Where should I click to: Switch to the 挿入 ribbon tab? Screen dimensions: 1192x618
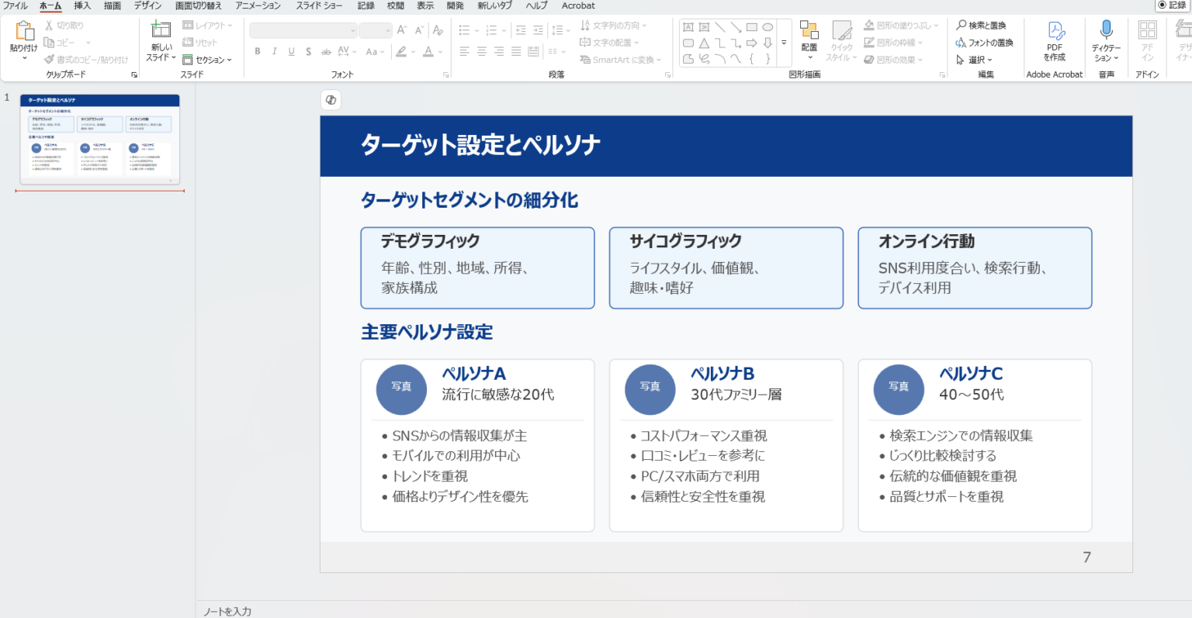(81, 5)
